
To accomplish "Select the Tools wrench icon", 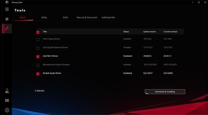I will point(7,29).
